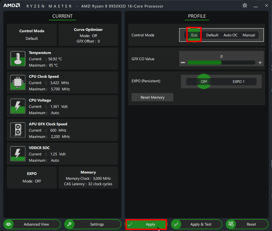Image resolution: width=272 pixels, height=231 pixels.
Task: Set EXPO to OFF
Action: point(204,82)
